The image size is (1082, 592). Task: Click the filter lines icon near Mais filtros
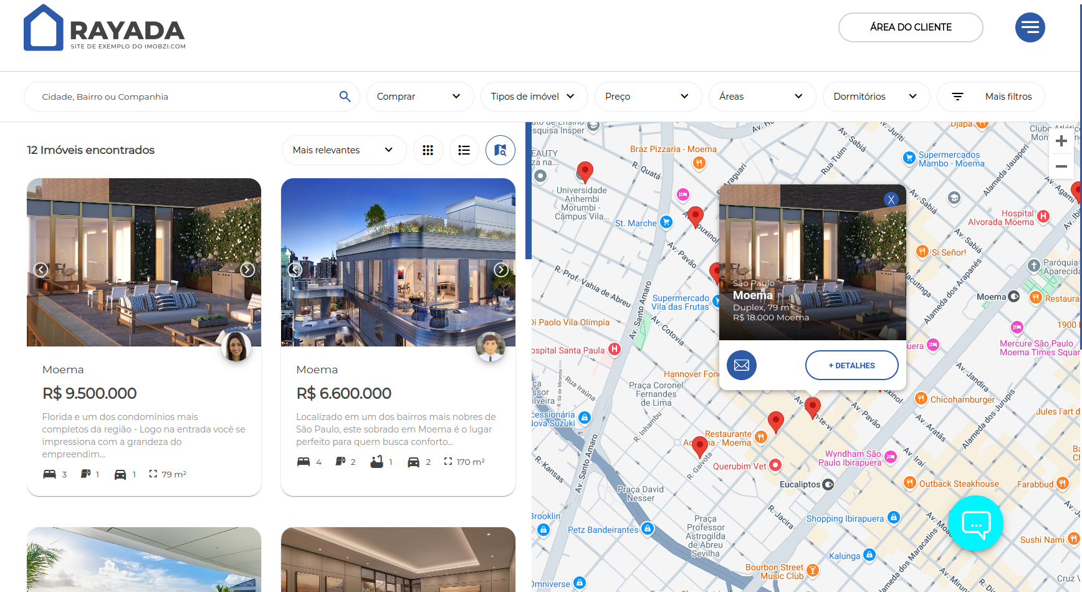957,97
